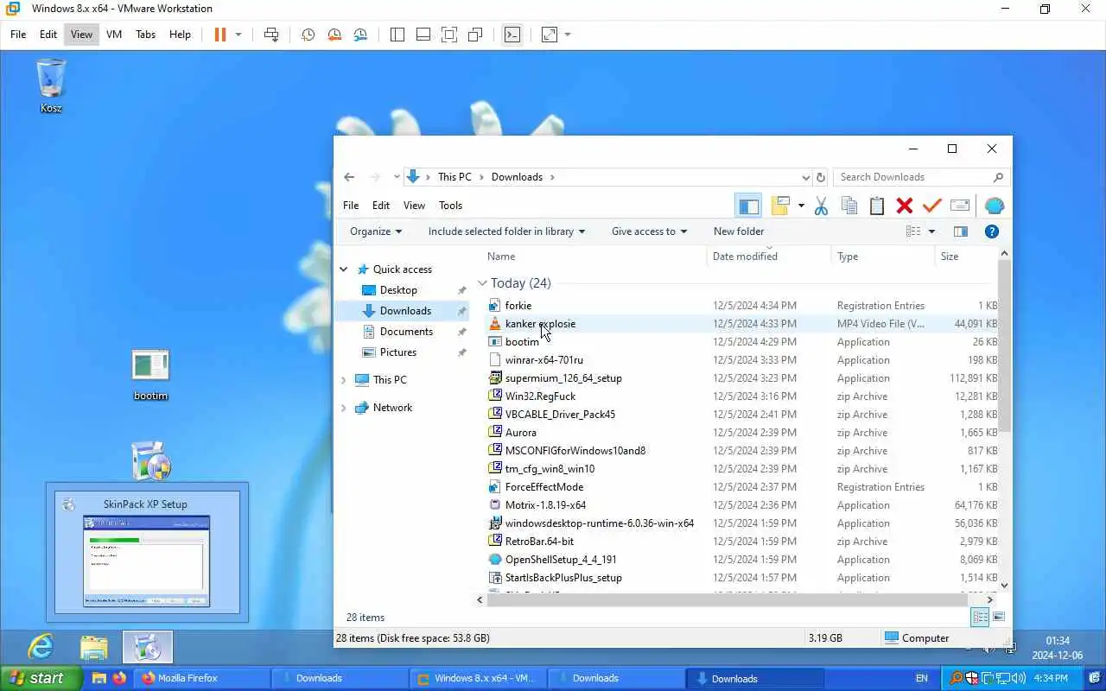Switch to large icons view in status bar

coord(999,617)
